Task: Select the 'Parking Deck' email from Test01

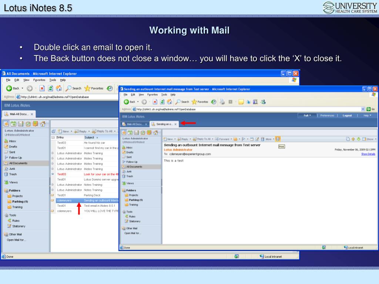Action: [85, 195]
